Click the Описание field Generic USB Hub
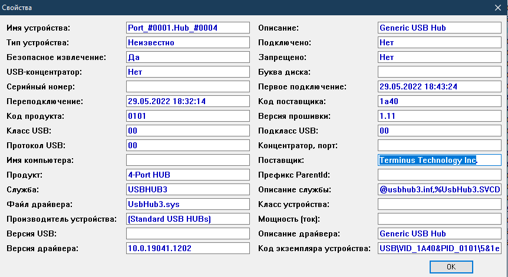The height and width of the screenshot is (277, 508). [x=440, y=28]
